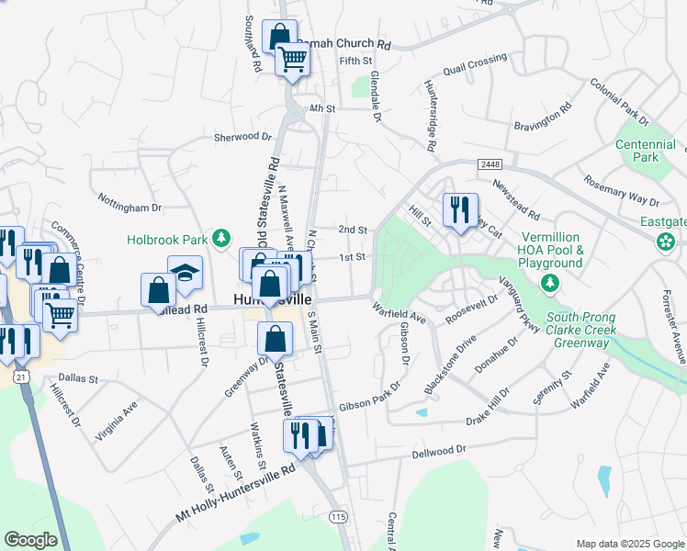The height and width of the screenshot is (551, 687).
Task: Select the South Prong Clarke Creek Greenway label
Action: (x=581, y=330)
